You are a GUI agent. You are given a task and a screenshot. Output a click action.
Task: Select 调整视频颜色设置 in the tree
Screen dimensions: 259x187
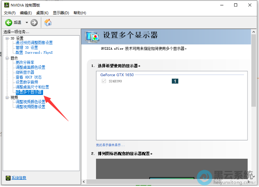pyautogui.click(x=30, y=102)
